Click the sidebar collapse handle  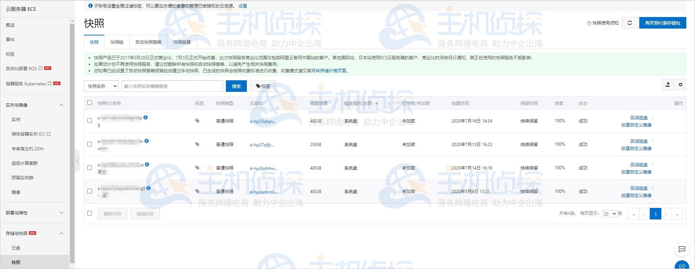click(x=77, y=161)
